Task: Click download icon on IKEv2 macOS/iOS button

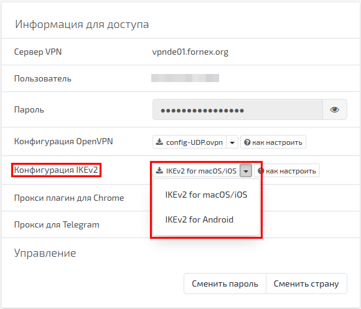Action: [x=159, y=170]
